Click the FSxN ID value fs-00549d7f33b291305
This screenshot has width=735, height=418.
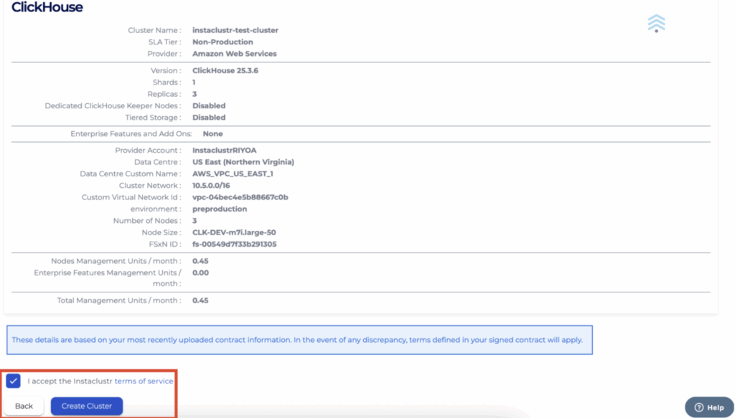click(x=234, y=244)
